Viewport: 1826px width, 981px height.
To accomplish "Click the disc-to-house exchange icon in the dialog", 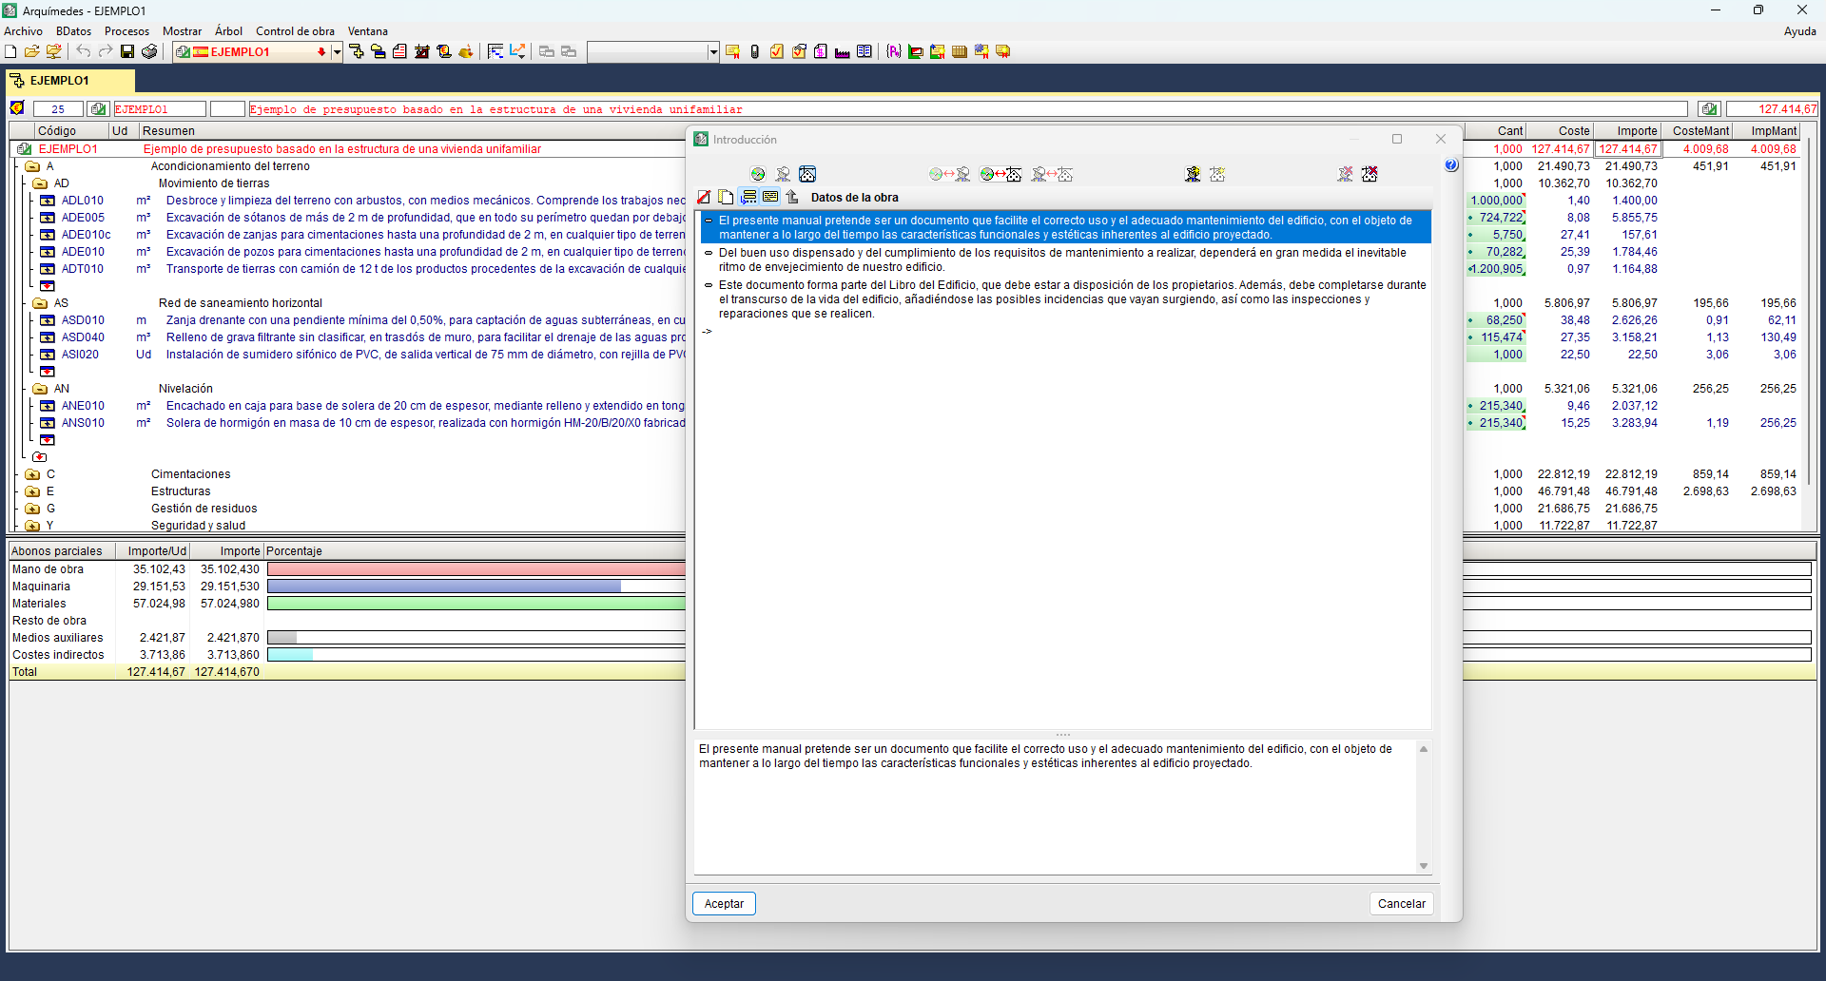I will point(1000,174).
